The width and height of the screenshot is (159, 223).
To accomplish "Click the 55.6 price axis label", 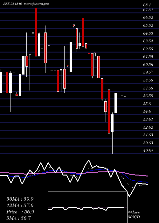I will point(147,104).
